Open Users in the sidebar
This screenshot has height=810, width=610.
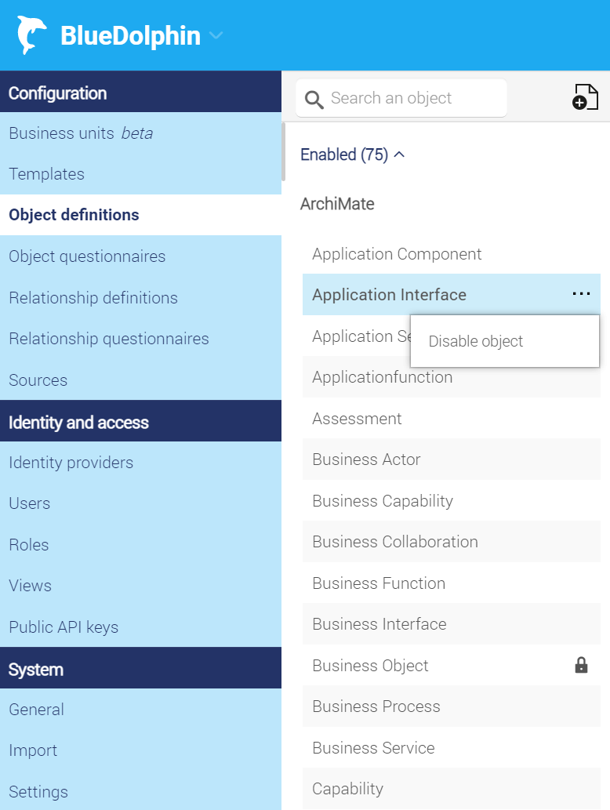coord(140,503)
